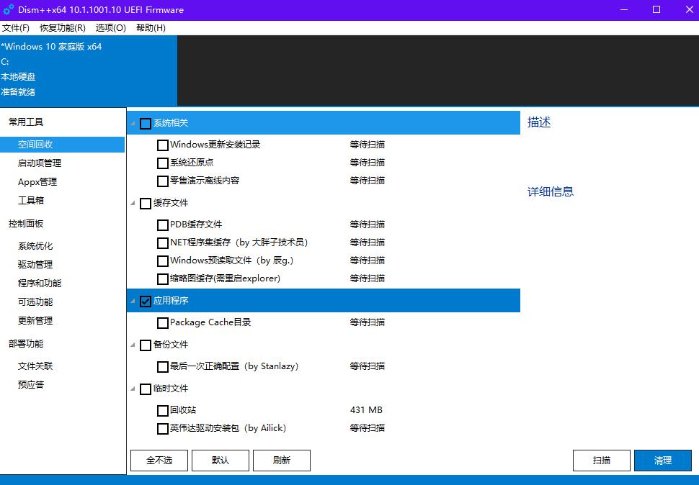Close the Dism++ window

[689, 10]
